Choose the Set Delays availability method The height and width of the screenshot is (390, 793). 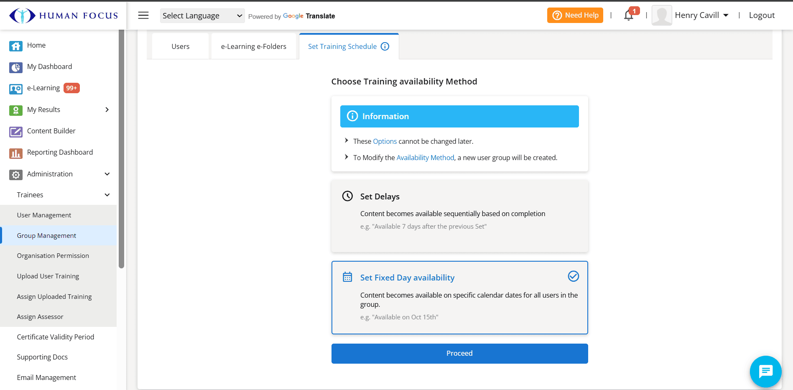(x=459, y=216)
